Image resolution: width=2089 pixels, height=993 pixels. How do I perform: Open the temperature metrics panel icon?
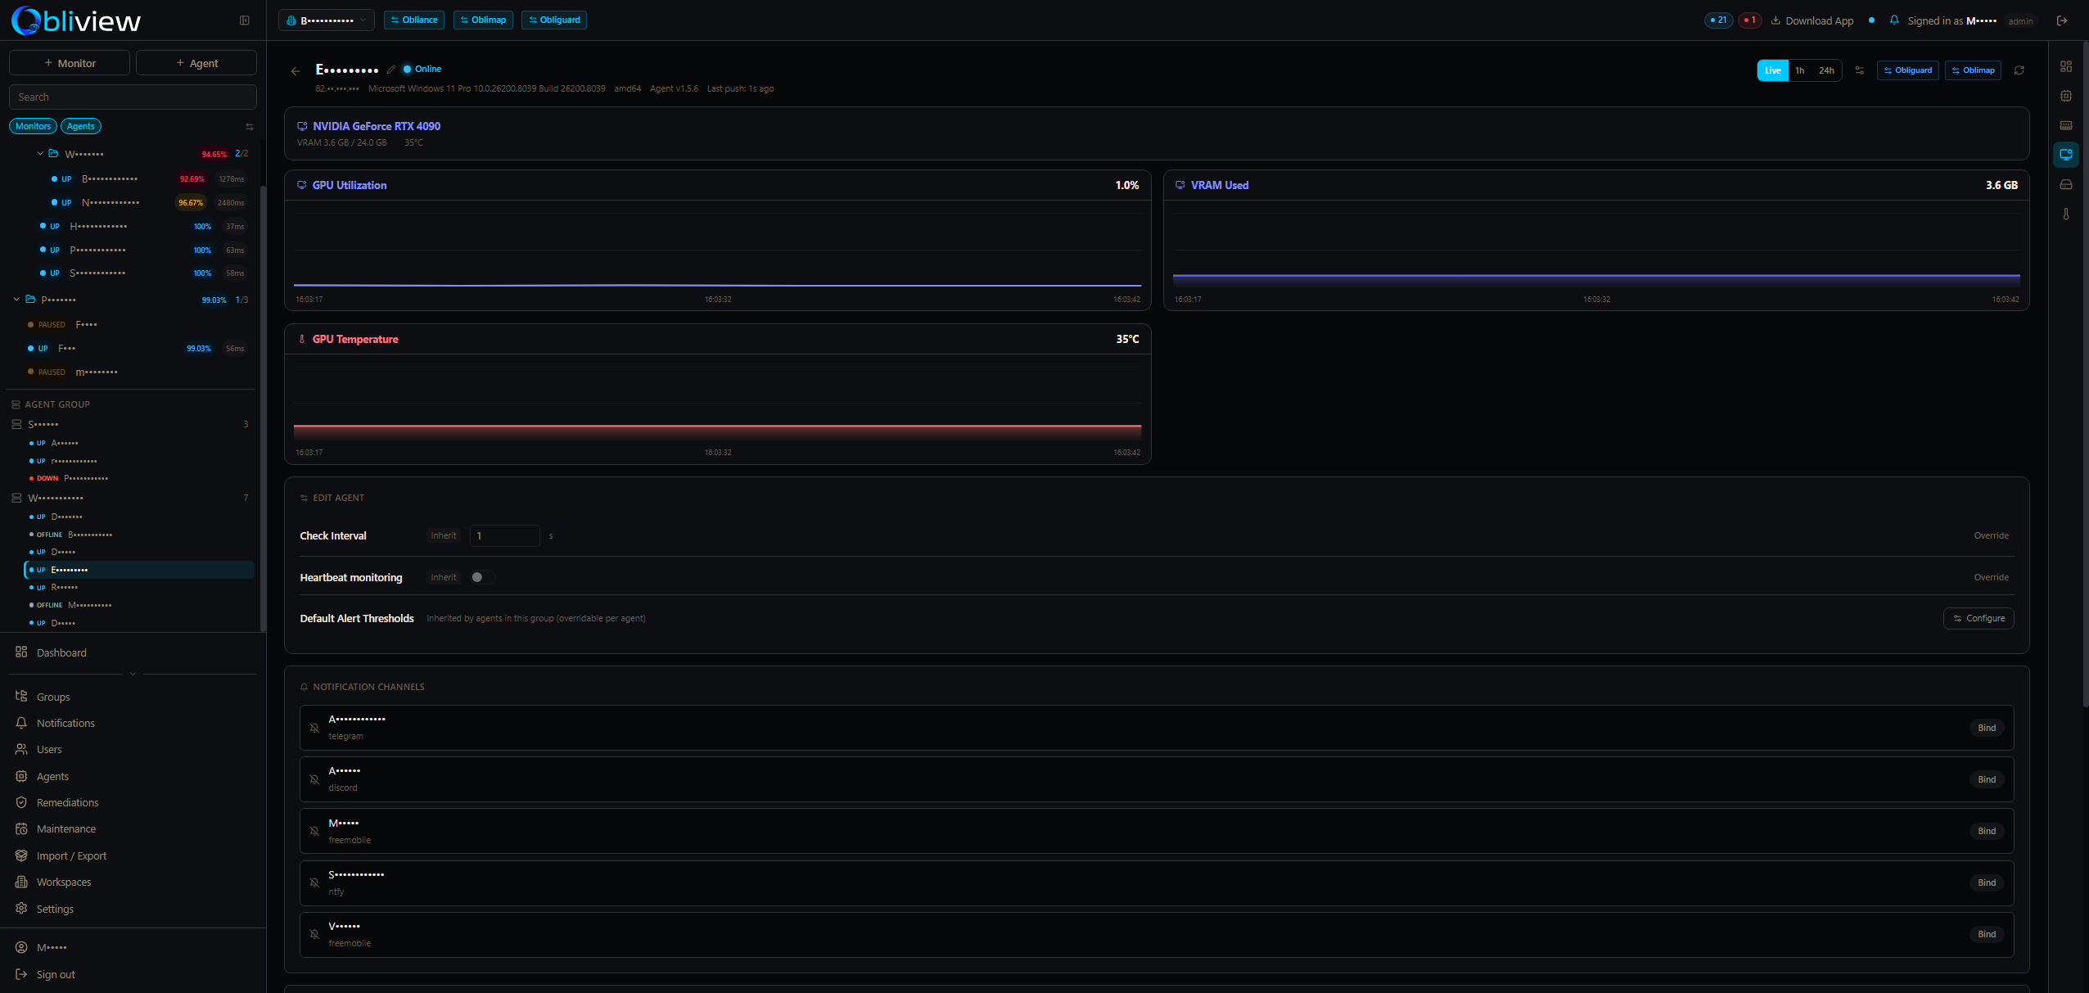click(2067, 214)
